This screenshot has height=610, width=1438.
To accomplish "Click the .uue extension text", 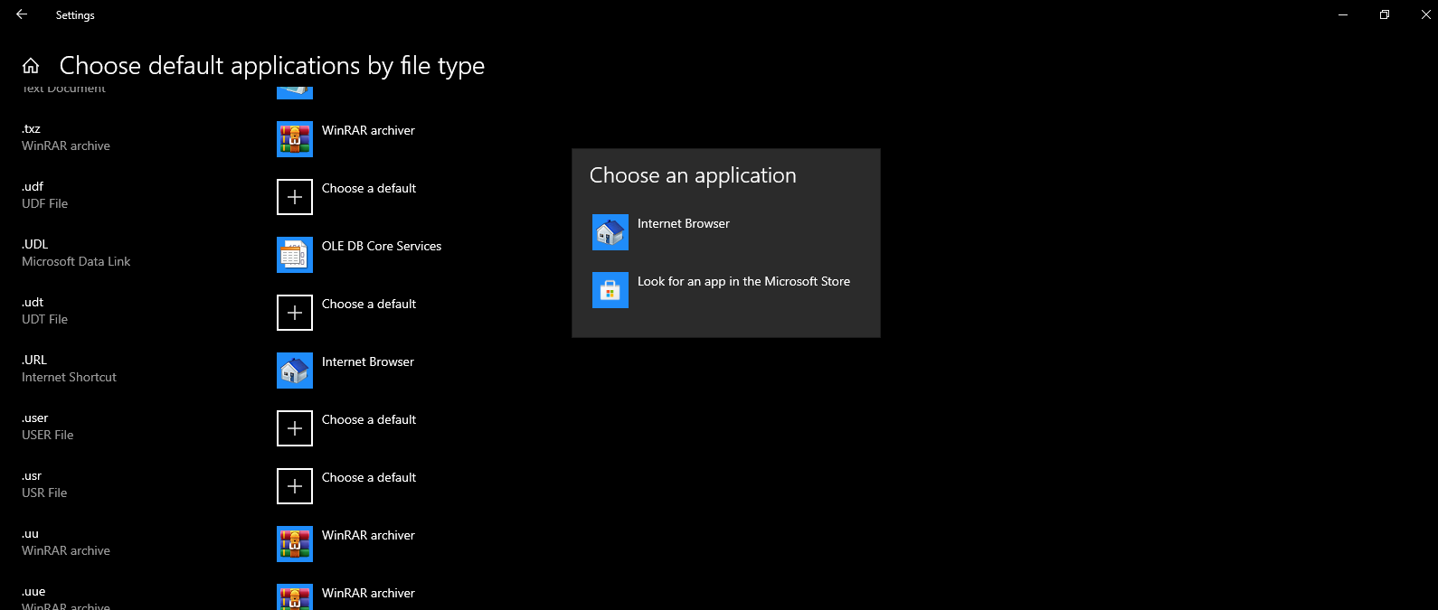I will coord(33,591).
